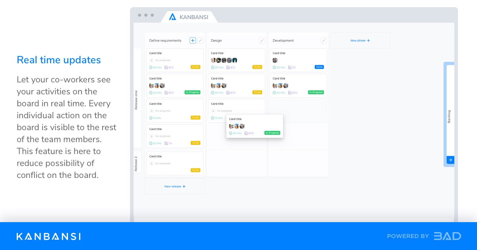Image resolution: width=477 pixels, height=250 pixels.
Task: Click the single avatar on Development's Done card
Action: [x=275, y=60]
